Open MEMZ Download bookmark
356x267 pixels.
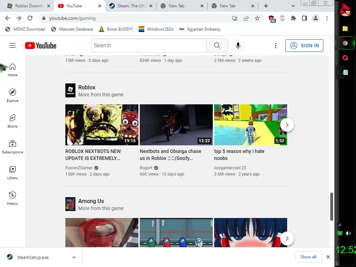(x=25, y=29)
